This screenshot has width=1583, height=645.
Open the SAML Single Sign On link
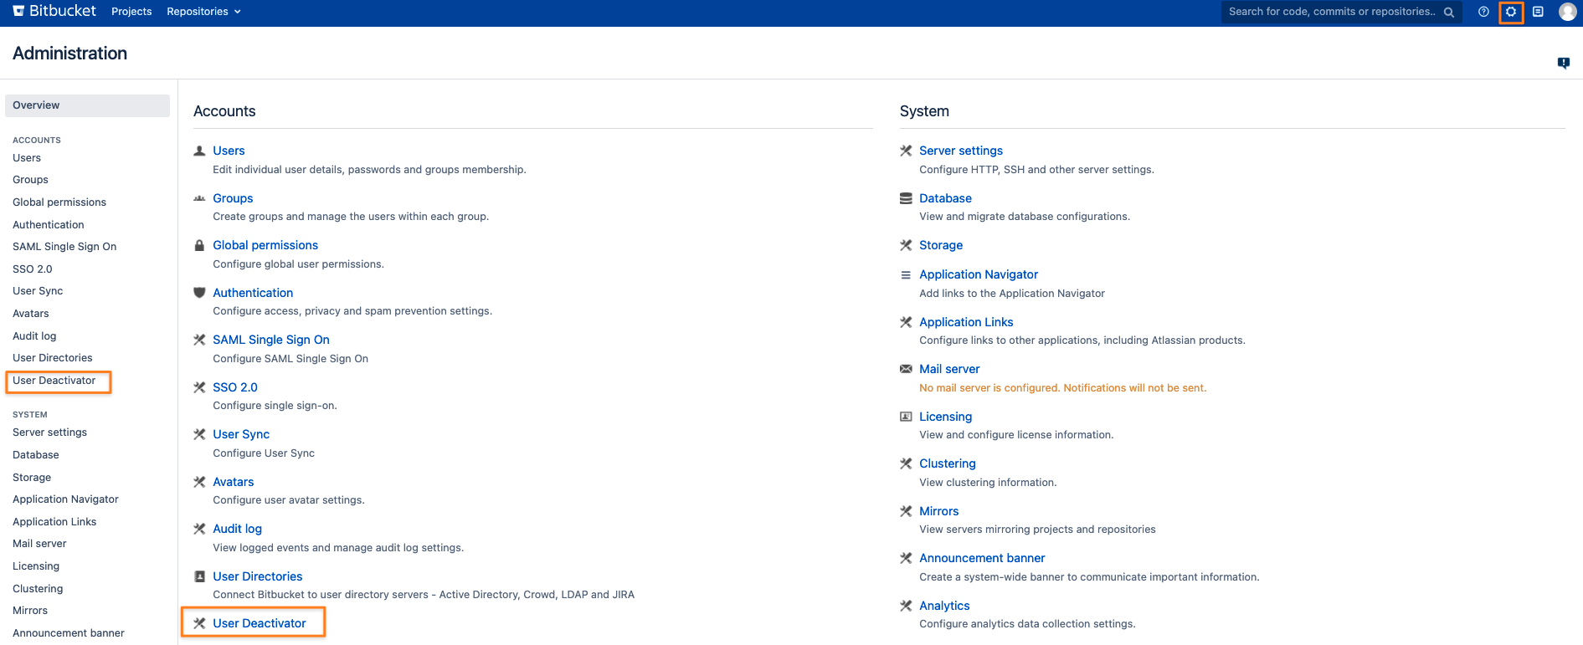[271, 340]
